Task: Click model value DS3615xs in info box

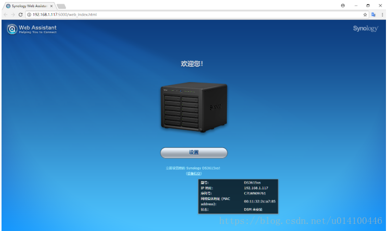Action: [252, 183]
